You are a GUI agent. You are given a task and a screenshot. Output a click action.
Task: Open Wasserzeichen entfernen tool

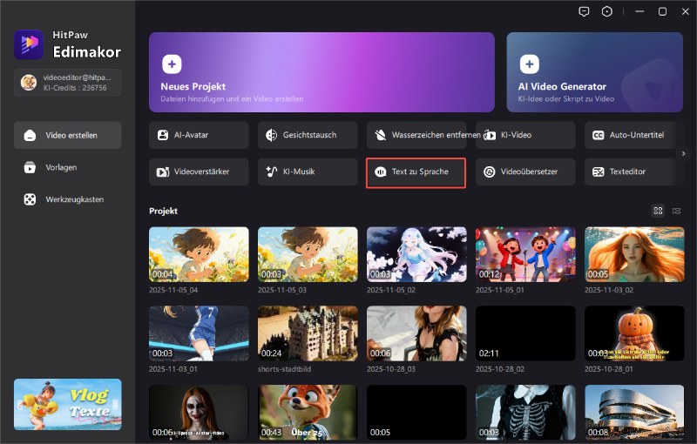tap(416, 135)
